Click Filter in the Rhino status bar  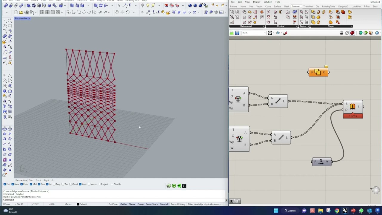(x=190, y=204)
